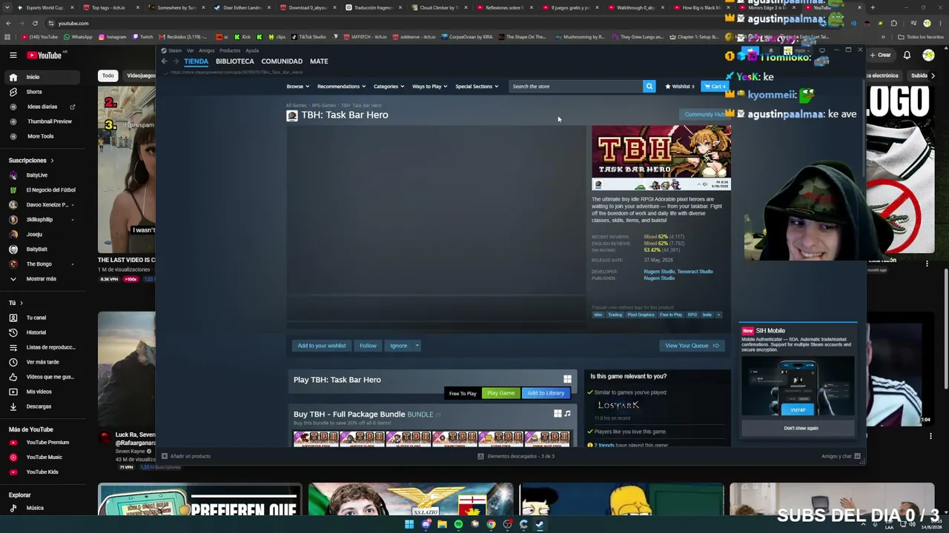Open YouTube's hamburger guide menu

coord(13,55)
